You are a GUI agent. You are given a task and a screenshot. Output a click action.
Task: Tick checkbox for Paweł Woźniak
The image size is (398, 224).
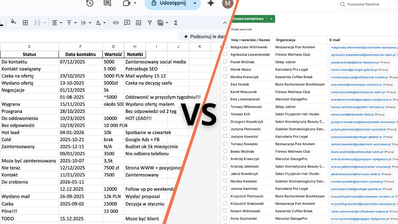[x=225, y=62]
